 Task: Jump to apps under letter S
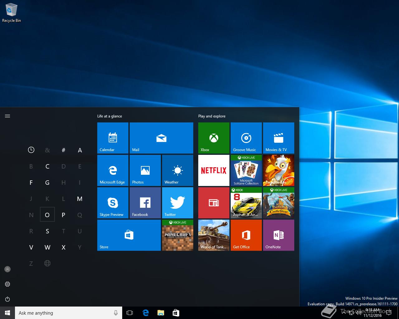(47, 231)
